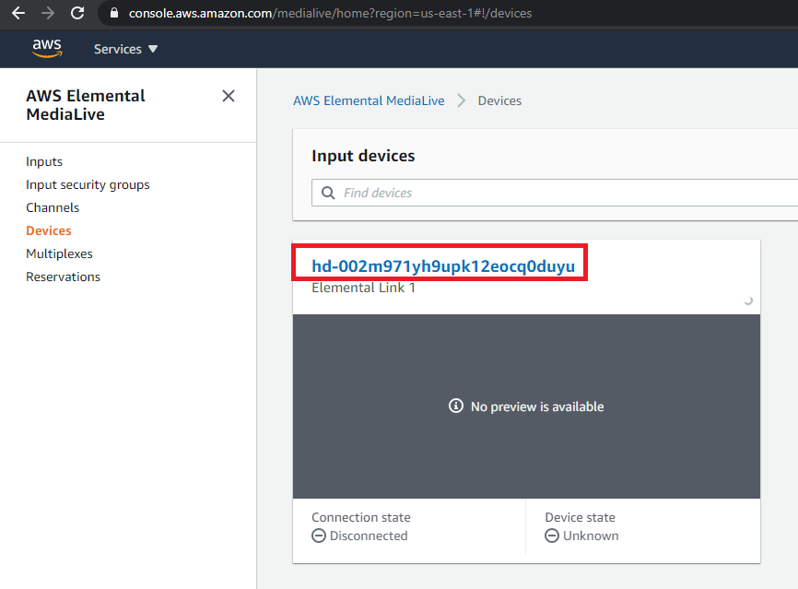Open the Services menu arrow

pyautogui.click(x=153, y=49)
